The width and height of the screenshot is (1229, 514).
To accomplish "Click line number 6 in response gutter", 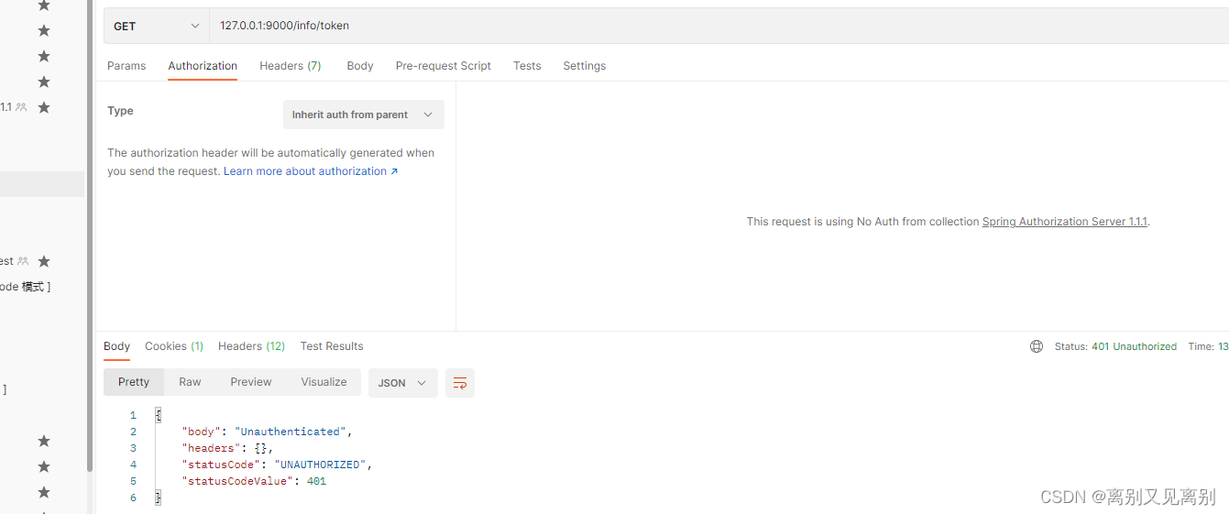I will tap(133, 498).
